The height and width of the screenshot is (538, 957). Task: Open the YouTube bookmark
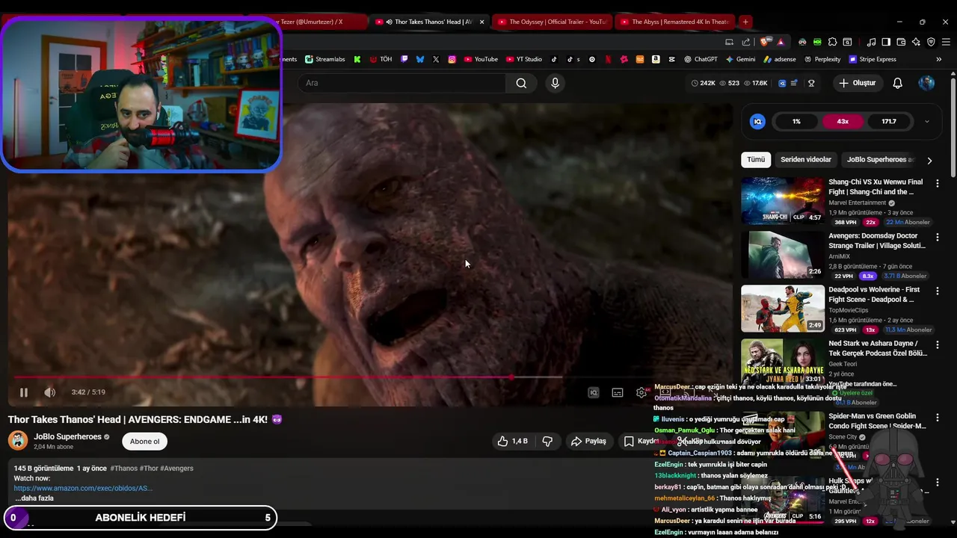[481, 59]
